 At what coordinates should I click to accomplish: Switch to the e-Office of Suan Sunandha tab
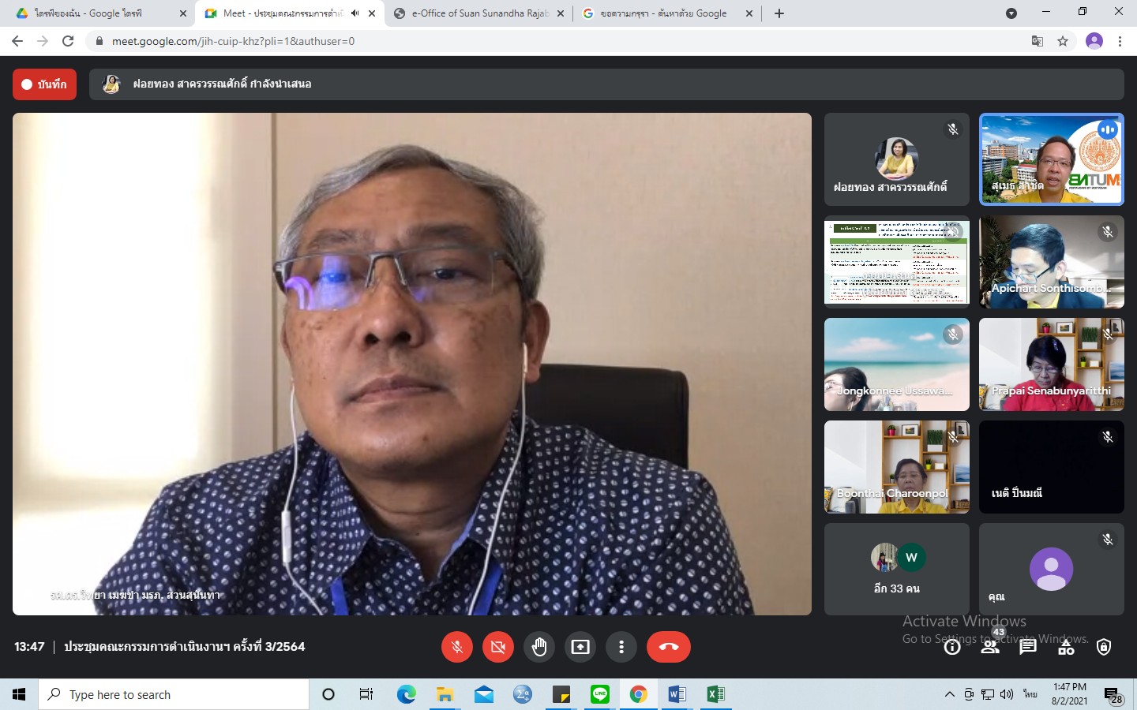click(x=478, y=13)
